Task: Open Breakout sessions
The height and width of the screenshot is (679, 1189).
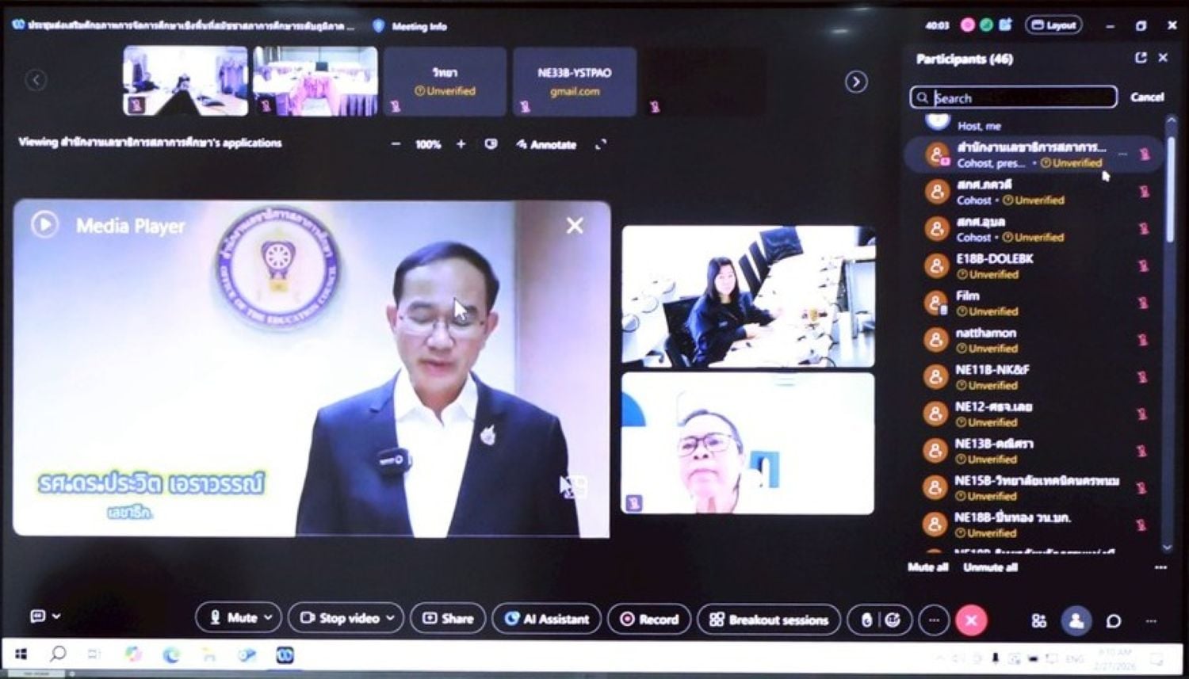Action: 768,620
